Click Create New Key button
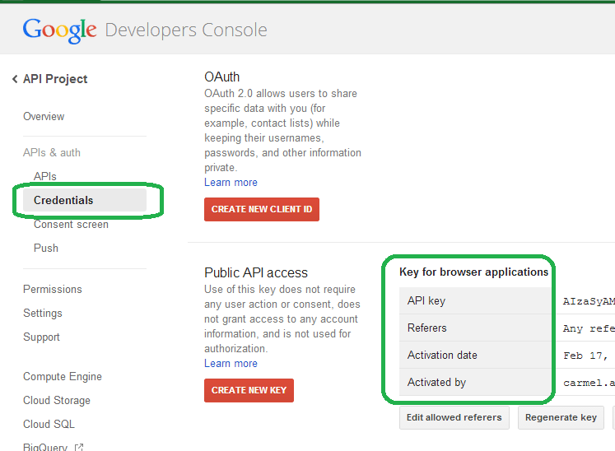Image resolution: width=615 pixels, height=451 pixels. click(249, 391)
